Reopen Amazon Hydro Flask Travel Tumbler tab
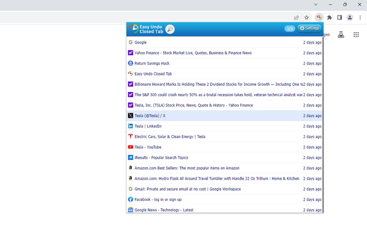367x229 pixels. [225, 179]
